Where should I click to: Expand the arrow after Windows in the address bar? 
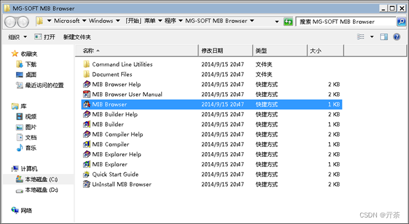(118, 21)
